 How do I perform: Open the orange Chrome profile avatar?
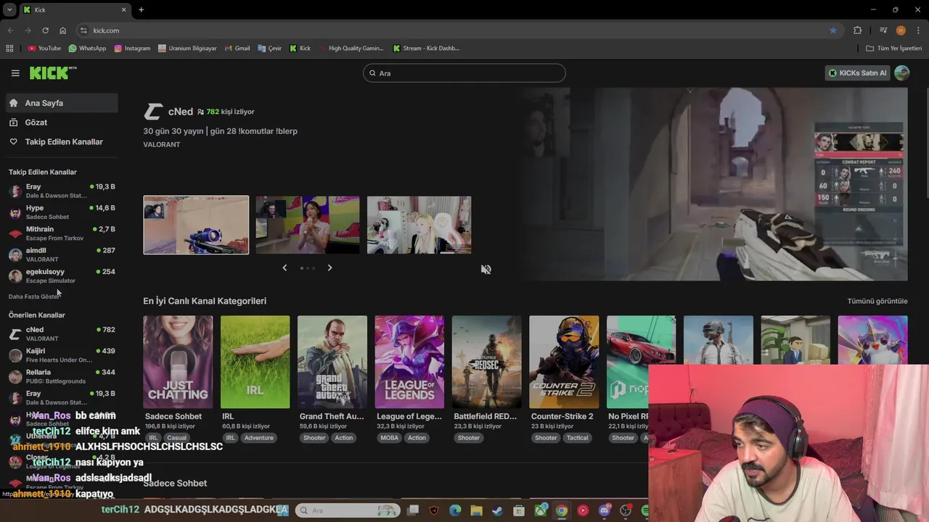click(x=901, y=30)
